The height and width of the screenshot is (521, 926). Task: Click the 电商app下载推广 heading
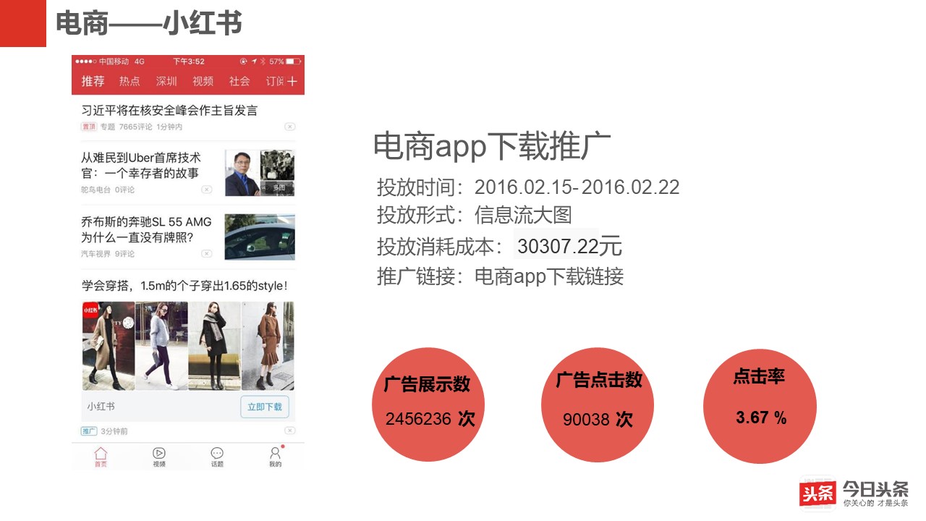492,147
